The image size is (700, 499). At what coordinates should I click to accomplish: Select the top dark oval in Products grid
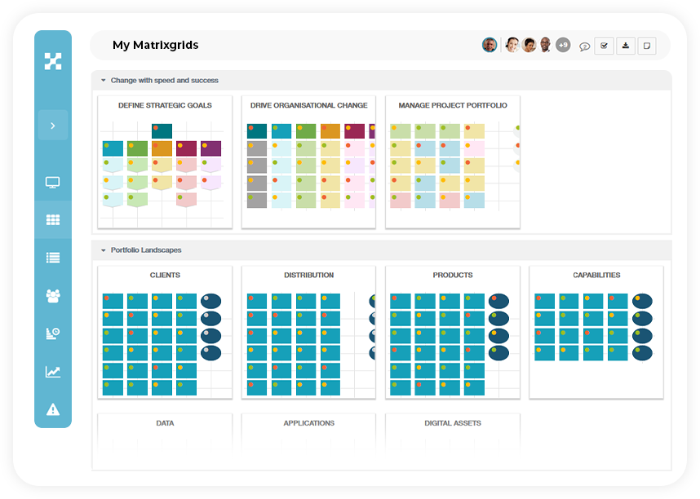tap(498, 301)
